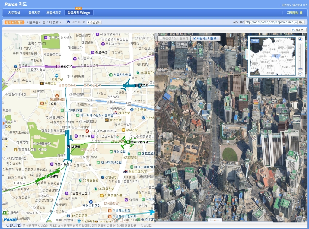Screen dimensions: 309x229
Task: Select the 부동산지도 tab
Action: (x=54, y=13)
